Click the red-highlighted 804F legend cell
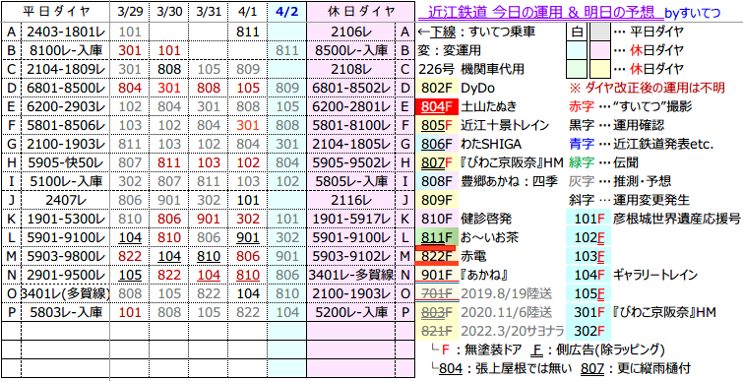Image resolution: width=743 pixels, height=381 pixels. point(436,107)
